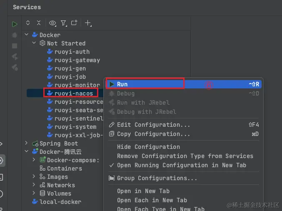Screen dimensions: 282x211
Task: Click the Expand All toolbar icon
Action: point(28,23)
